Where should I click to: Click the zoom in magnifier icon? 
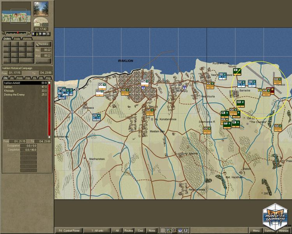[30, 32]
